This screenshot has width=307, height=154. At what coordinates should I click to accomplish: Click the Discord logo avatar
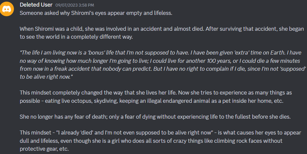(x=7, y=9)
